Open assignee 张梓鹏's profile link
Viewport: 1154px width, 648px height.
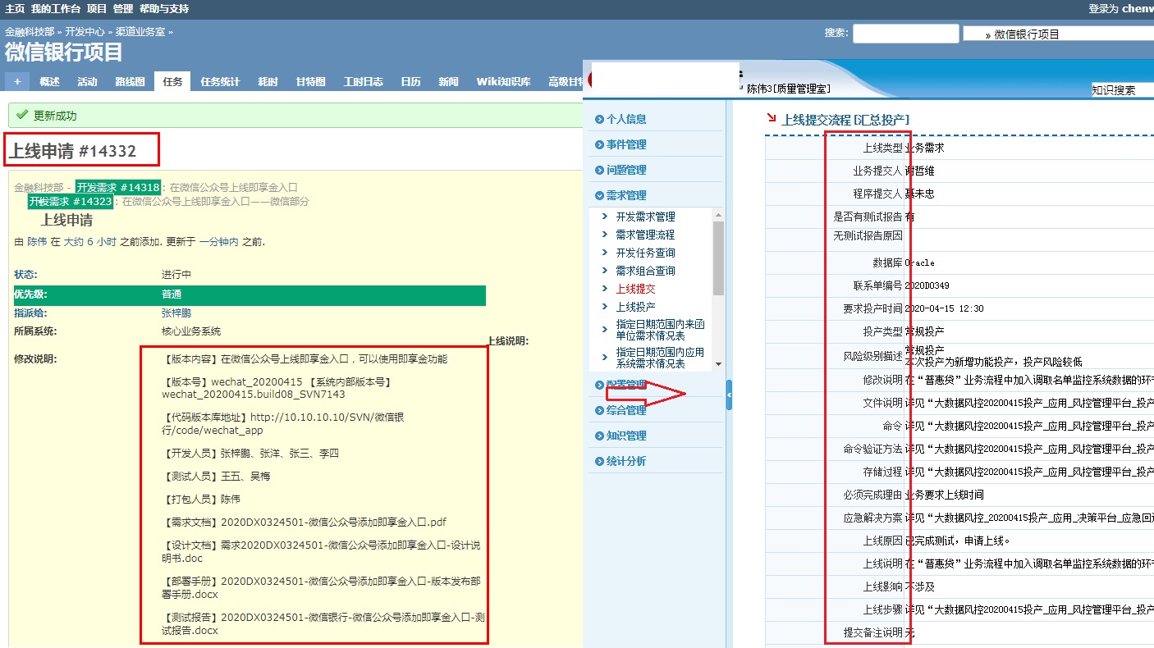click(x=176, y=313)
